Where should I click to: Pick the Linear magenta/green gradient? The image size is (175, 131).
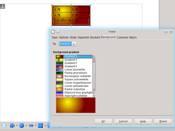click(x=77, y=83)
